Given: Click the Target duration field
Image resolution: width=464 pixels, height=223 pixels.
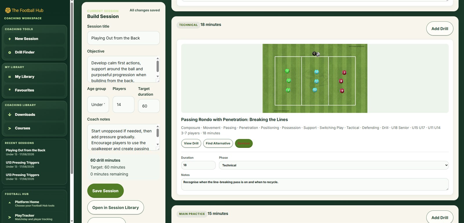Looking at the screenshot, I should pos(149,106).
